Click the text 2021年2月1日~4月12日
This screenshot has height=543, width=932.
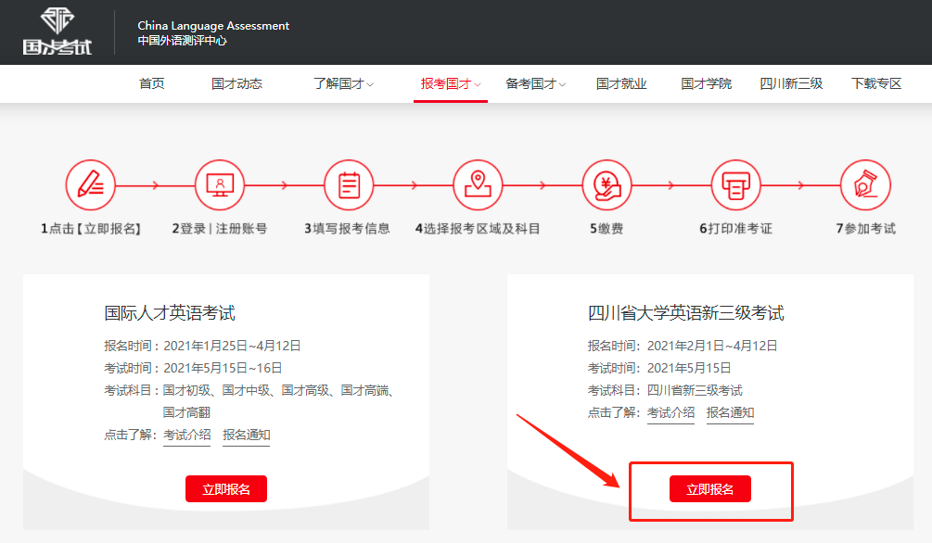tap(712, 346)
